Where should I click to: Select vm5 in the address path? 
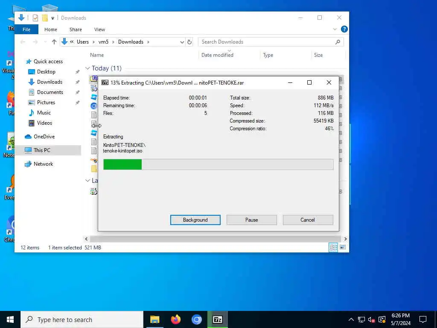103,42
